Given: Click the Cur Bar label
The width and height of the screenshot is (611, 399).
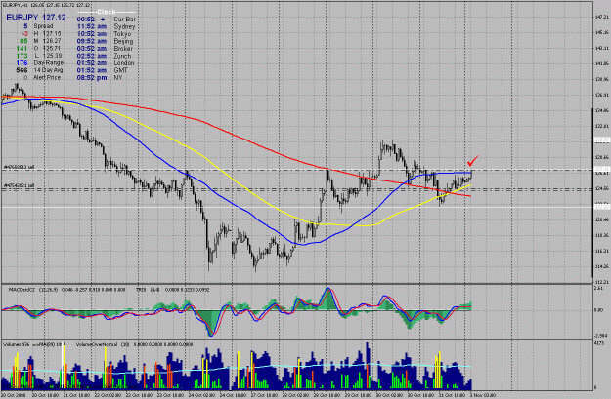Looking at the screenshot, I should coord(125,20).
